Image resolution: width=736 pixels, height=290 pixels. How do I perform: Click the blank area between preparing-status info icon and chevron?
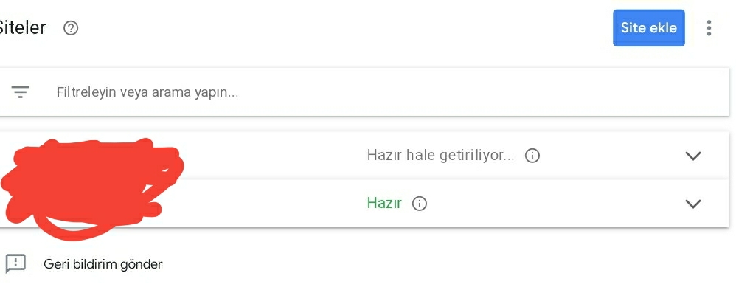pos(610,156)
